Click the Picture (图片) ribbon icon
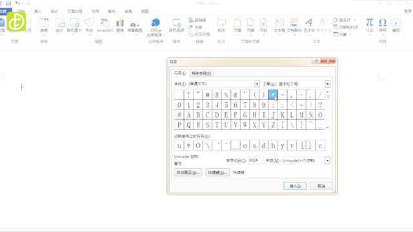This screenshot has height=232, width=413. pos(60,25)
